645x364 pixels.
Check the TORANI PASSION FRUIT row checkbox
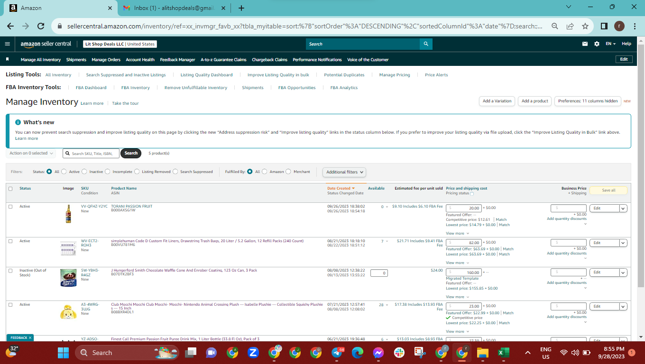[10, 207]
